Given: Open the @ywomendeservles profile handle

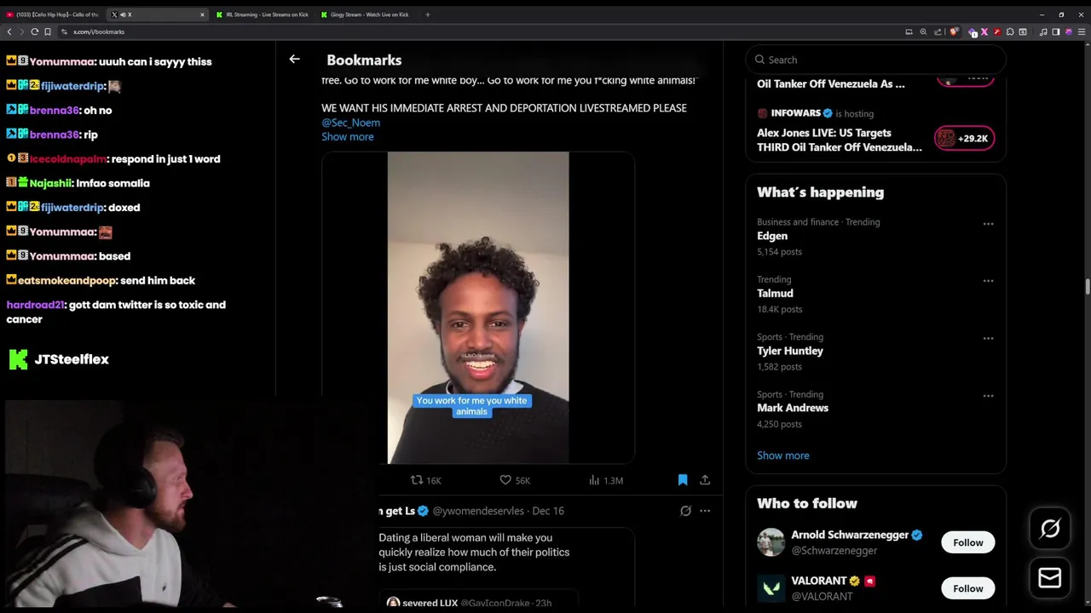Looking at the screenshot, I should (x=478, y=511).
